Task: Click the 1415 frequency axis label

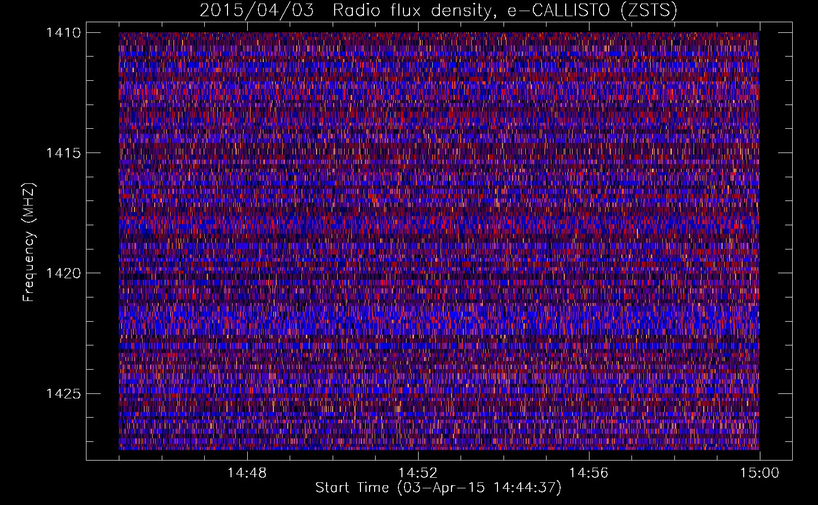Action: (x=63, y=153)
